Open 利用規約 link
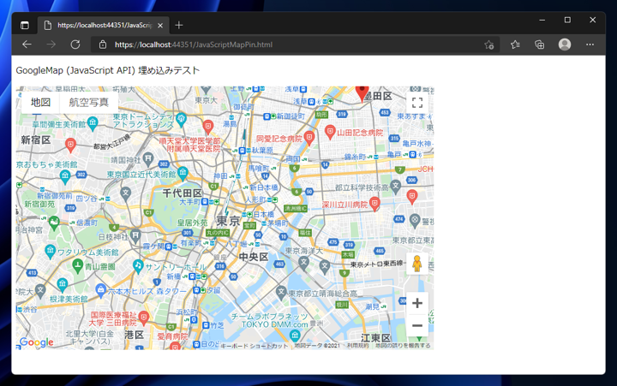 click(x=357, y=346)
